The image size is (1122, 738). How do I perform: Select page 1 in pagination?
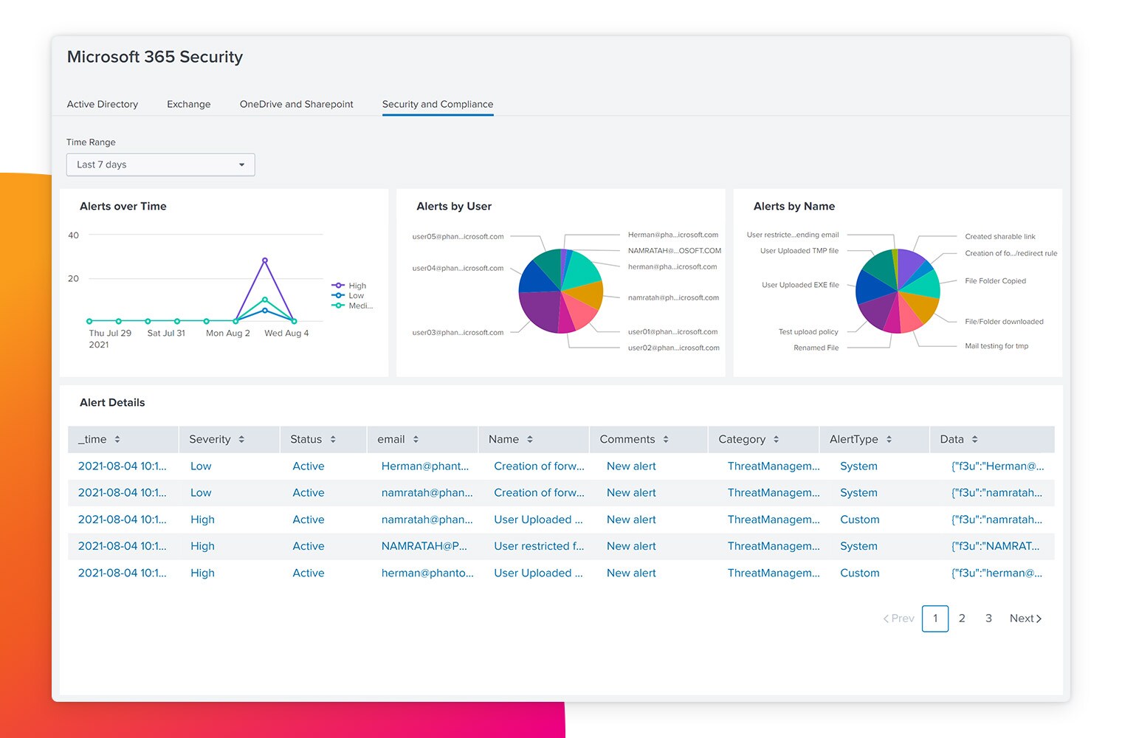coord(935,618)
